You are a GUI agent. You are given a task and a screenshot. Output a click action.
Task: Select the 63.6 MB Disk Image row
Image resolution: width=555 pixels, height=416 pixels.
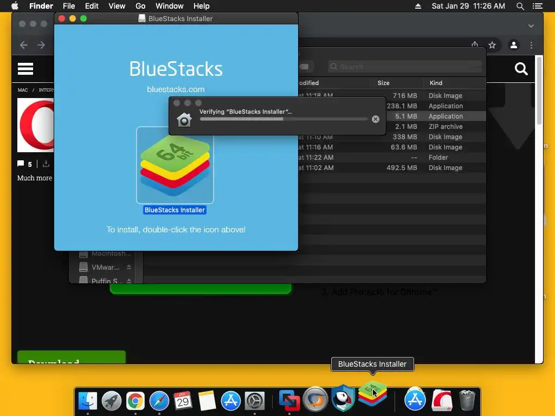(x=392, y=147)
